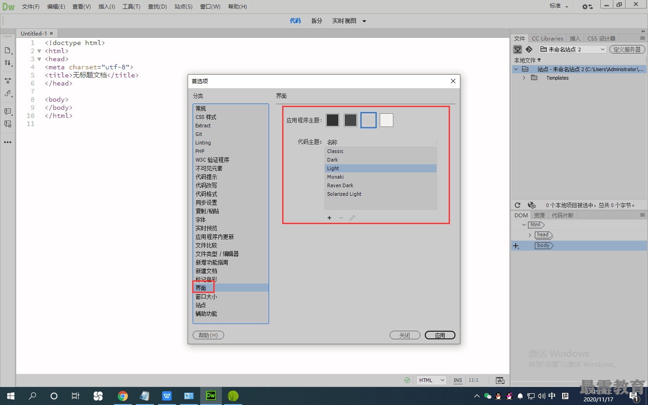This screenshot has height=405, width=648.
Task: Click the 本地文件 column header
Action: [x=527, y=60]
